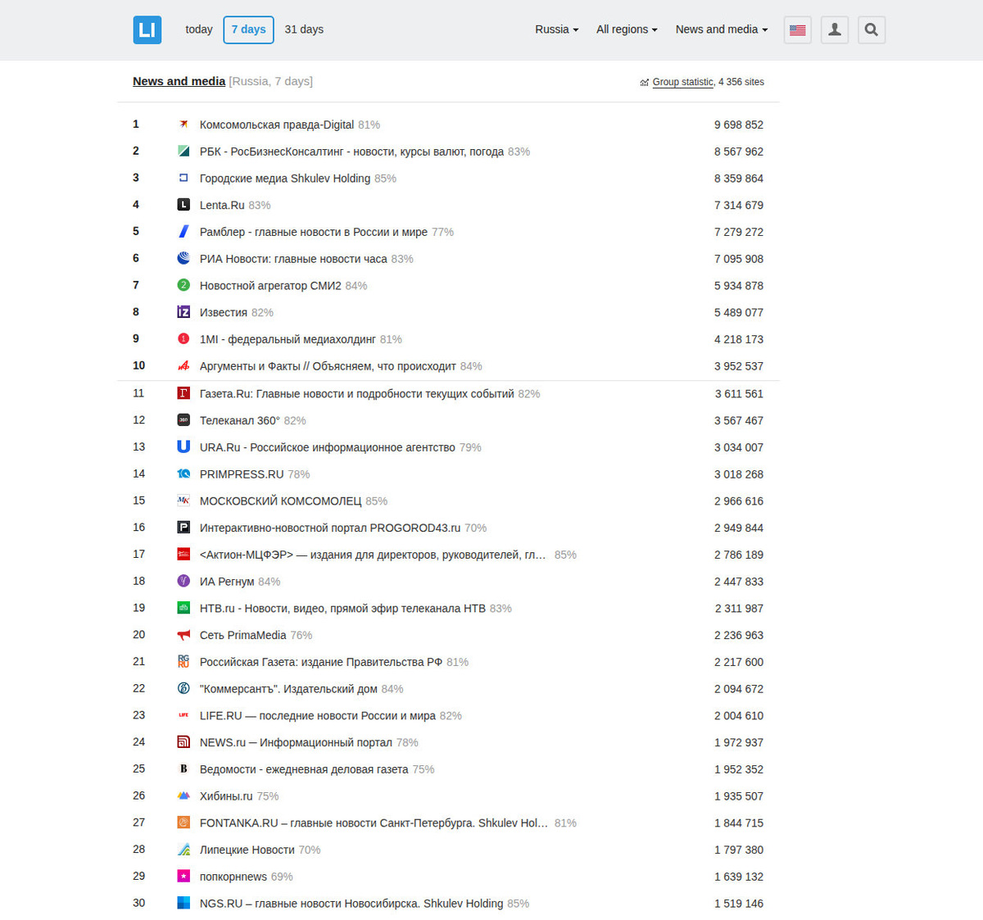Open Ведомости business newspaper link

point(304,769)
